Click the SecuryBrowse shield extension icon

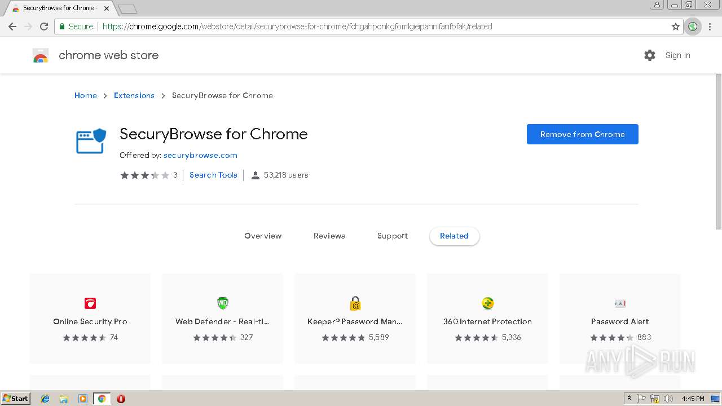(x=91, y=141)
